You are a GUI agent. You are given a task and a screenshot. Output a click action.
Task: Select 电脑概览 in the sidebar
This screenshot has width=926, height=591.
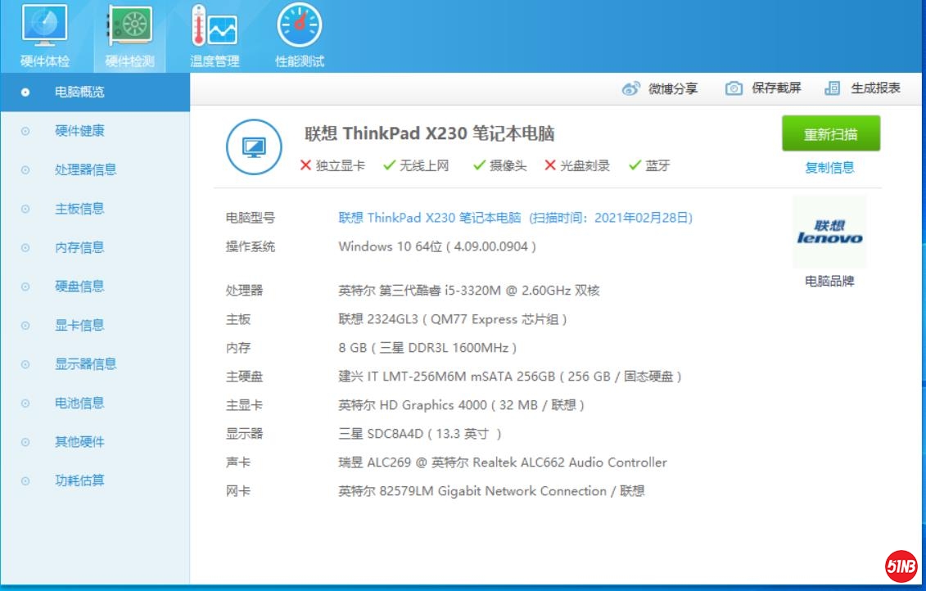79,92
